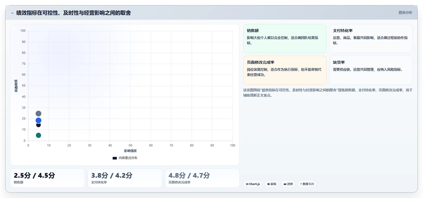Viewport: 423px width, 198px height.
Task: Open the 缺货率 insight card
Action: pos(371,70)
